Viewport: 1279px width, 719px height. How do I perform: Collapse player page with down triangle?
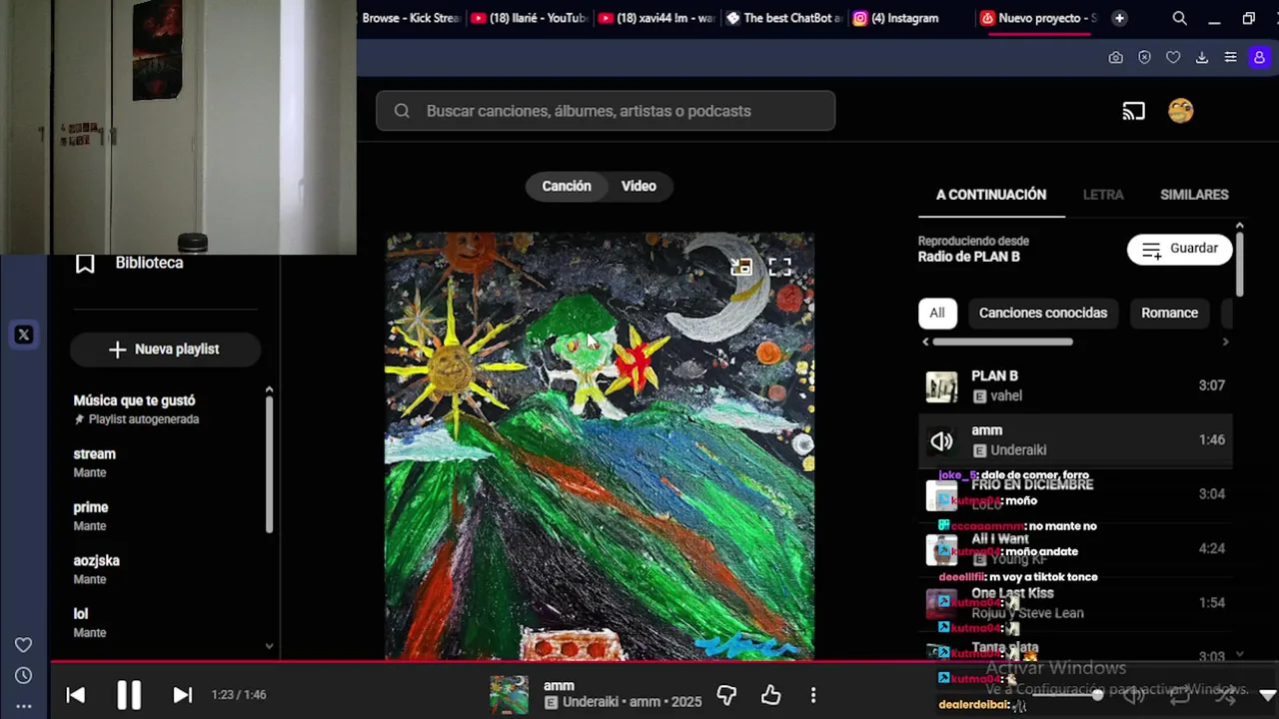pyautogui.click(x=1267, y=695)
